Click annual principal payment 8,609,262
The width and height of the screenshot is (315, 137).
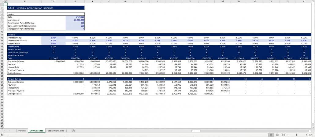pos(223,91)
